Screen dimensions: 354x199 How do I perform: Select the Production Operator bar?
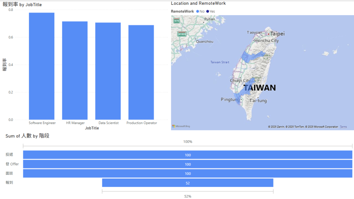pos(141,72)
